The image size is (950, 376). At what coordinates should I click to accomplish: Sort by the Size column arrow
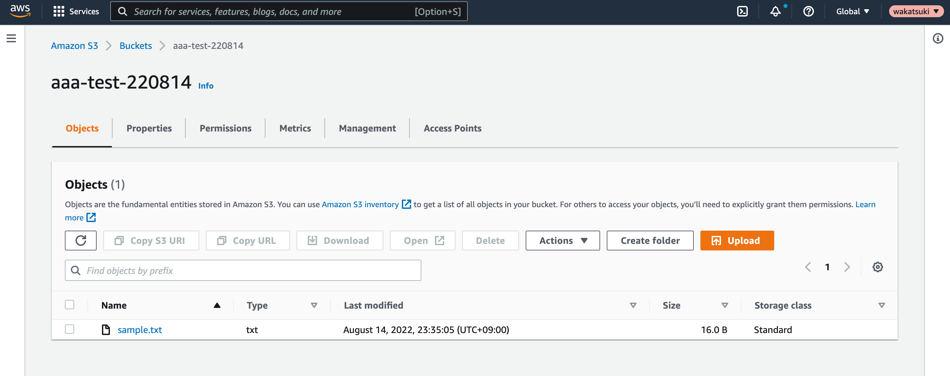click(724, 305)
